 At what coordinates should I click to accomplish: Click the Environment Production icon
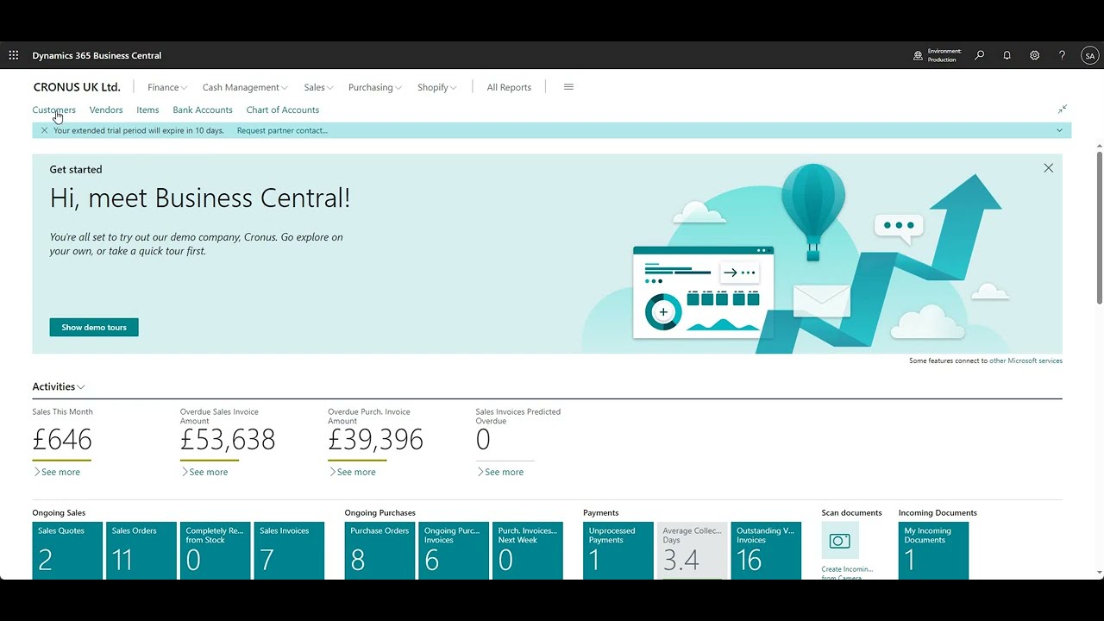(918, 55)
